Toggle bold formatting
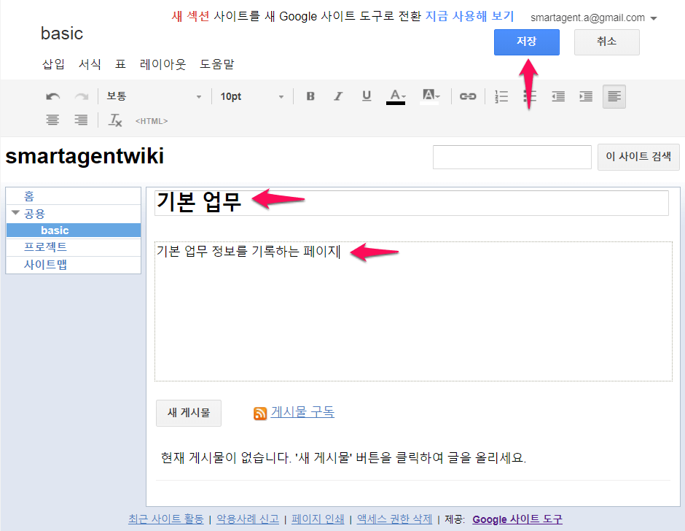685x531 pixels. click(x=310, y=96)
